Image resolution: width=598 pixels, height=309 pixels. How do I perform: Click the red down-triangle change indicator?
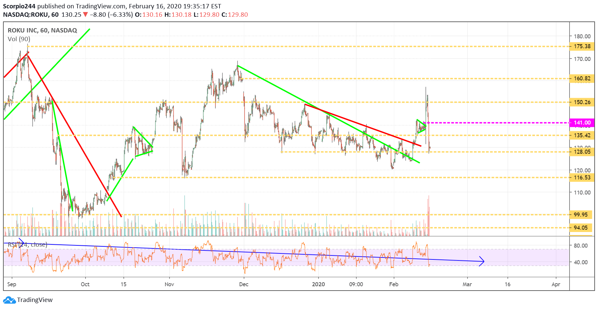(86, 14)
